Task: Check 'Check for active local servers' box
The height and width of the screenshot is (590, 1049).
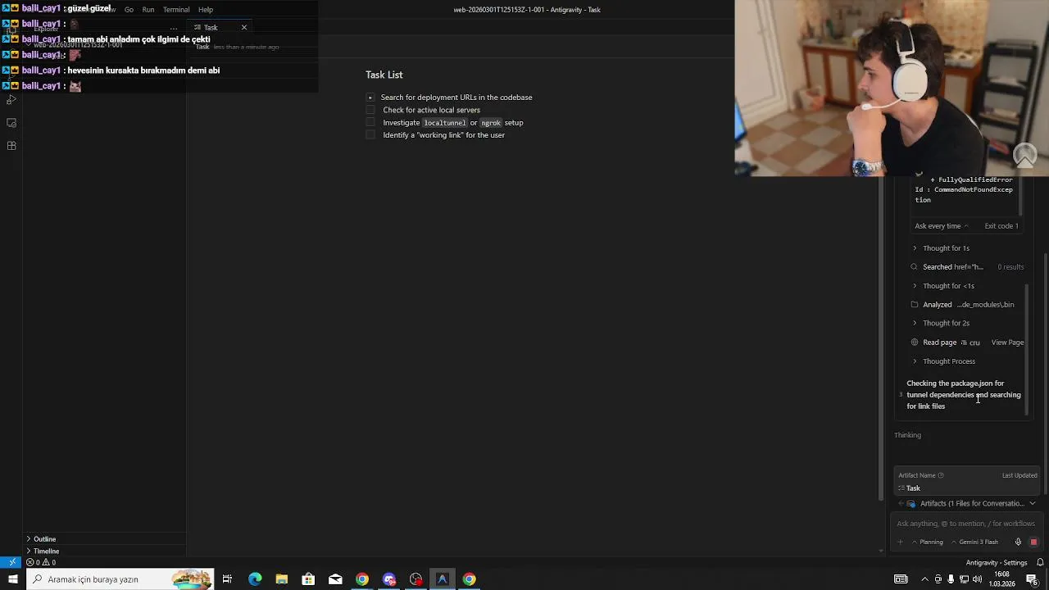Action: click(370, 110)
